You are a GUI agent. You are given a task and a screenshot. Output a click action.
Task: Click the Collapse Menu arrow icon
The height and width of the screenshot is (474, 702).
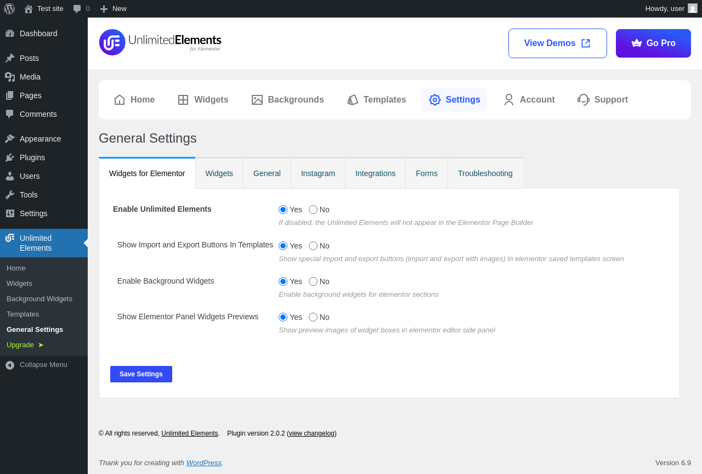click(x=10, y=365)
